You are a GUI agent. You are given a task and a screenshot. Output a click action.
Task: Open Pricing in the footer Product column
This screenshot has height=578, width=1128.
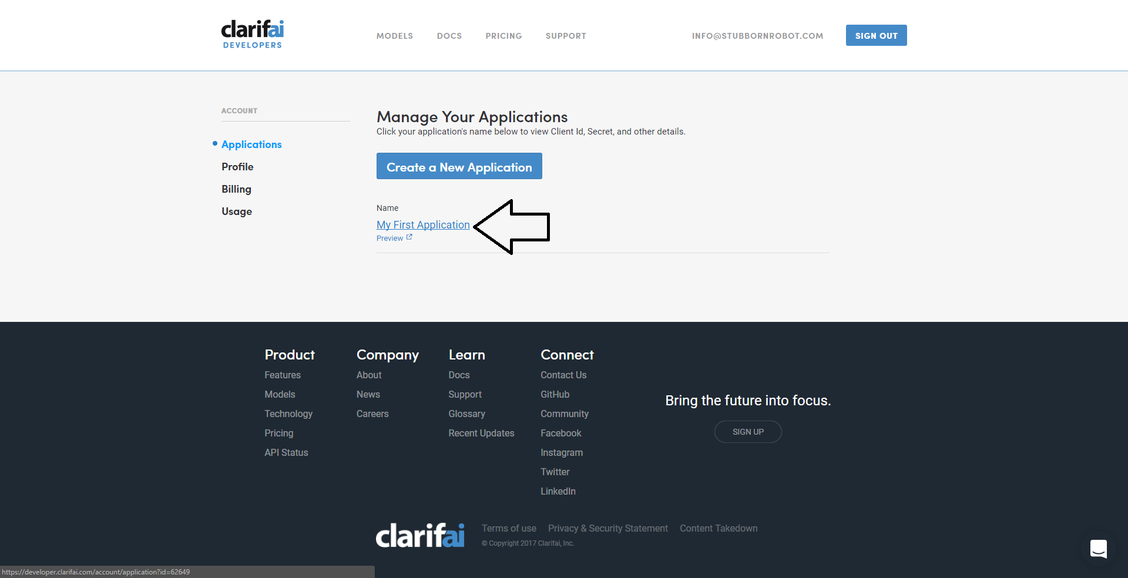pyautogui.click(x=279, y=433)
